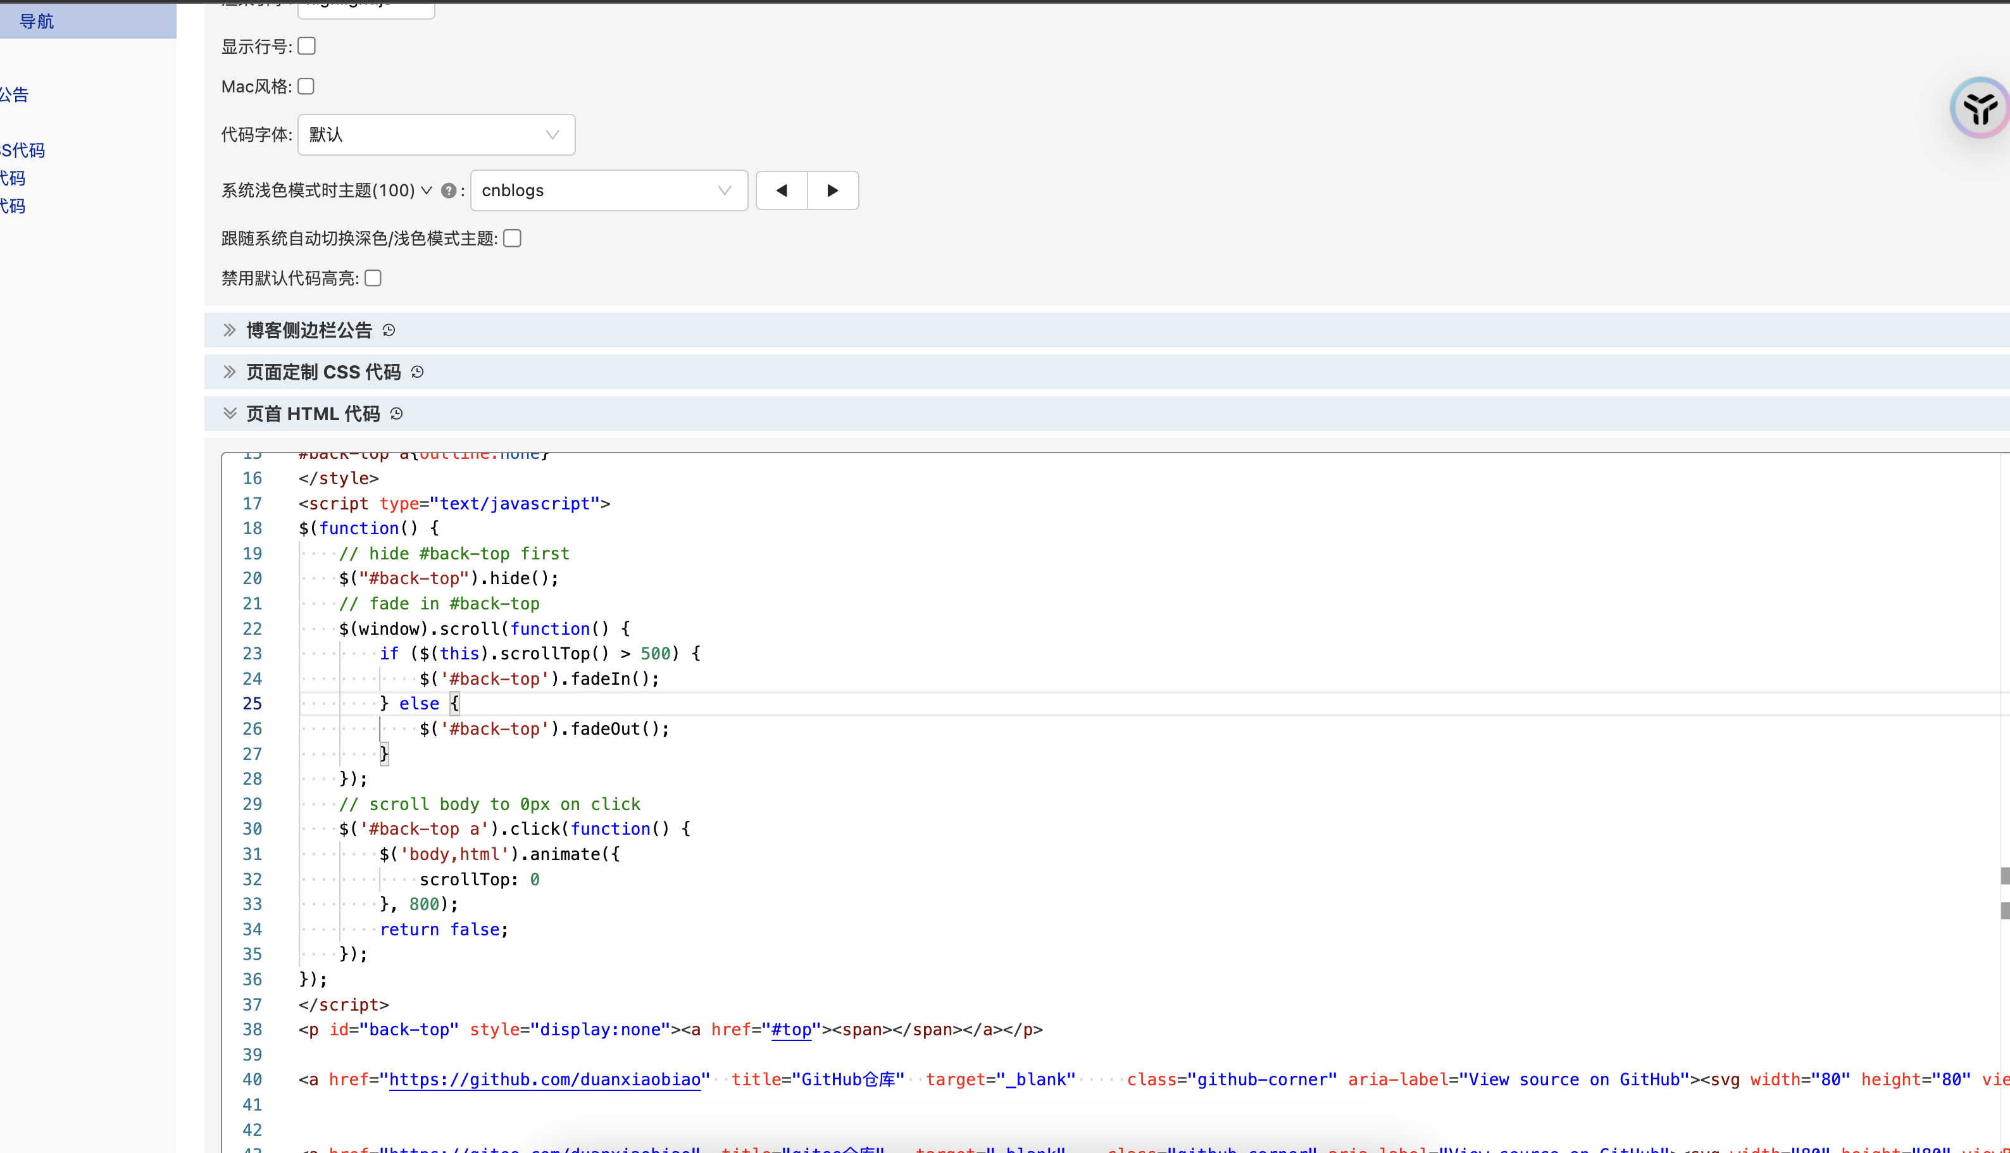The width and height of the screenshot is (2010, 1153).
Task: Open the 系统浅色模式时主题 mode selector arrow
Action: coord(426,190)
